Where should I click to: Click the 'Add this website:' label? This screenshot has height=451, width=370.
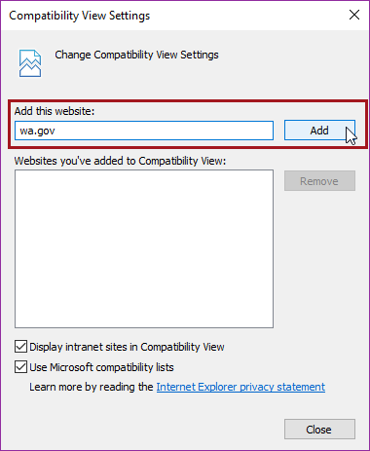click(55, 111)
